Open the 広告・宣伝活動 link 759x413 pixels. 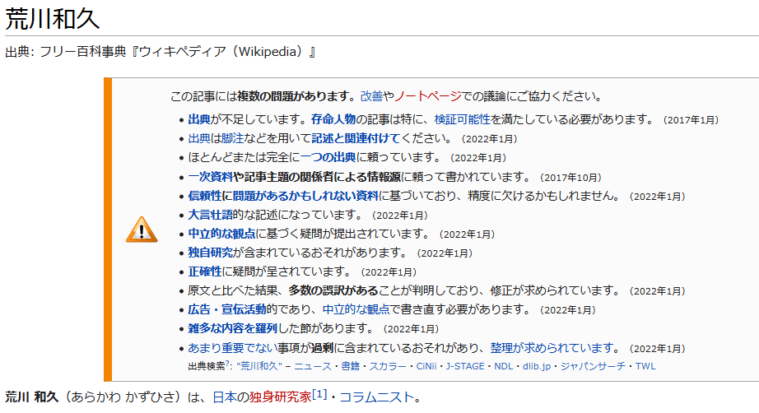[x=227, y=309]
